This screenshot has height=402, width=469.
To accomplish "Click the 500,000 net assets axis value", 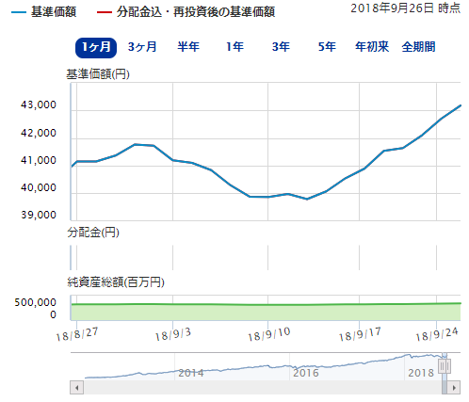I will pos(36,302).
